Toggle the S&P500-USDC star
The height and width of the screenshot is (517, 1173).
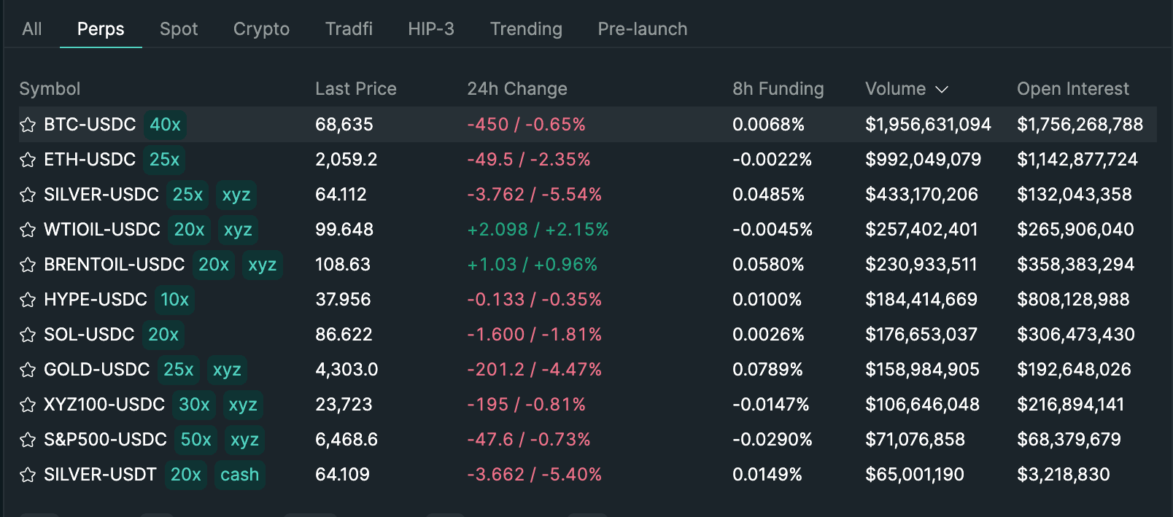tap(28, 440)
